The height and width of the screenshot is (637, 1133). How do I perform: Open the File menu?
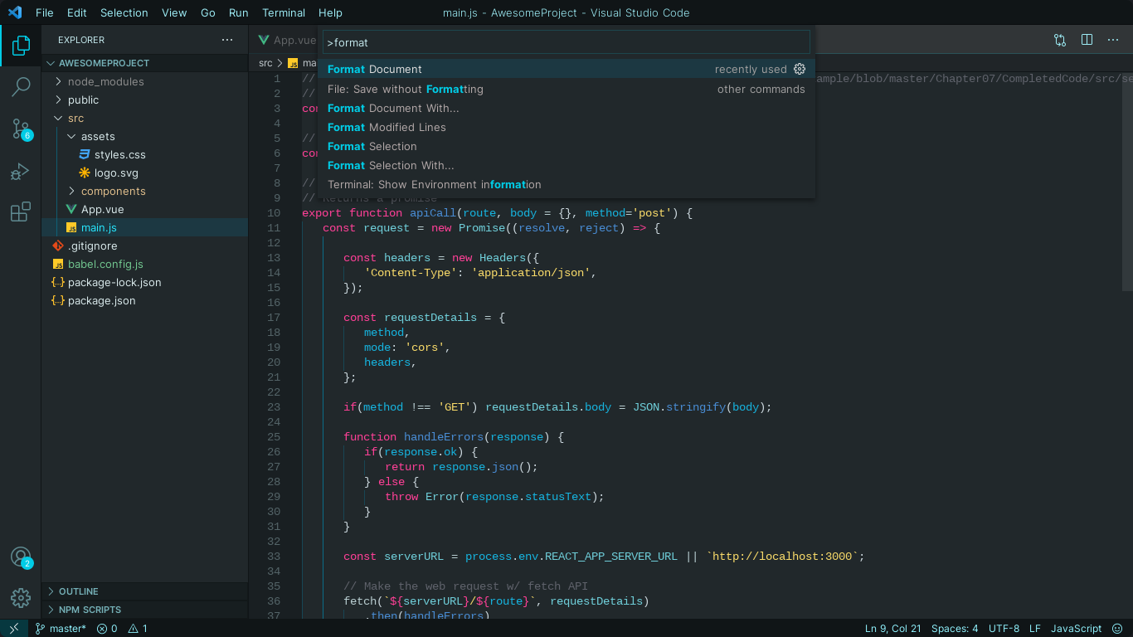45,12
